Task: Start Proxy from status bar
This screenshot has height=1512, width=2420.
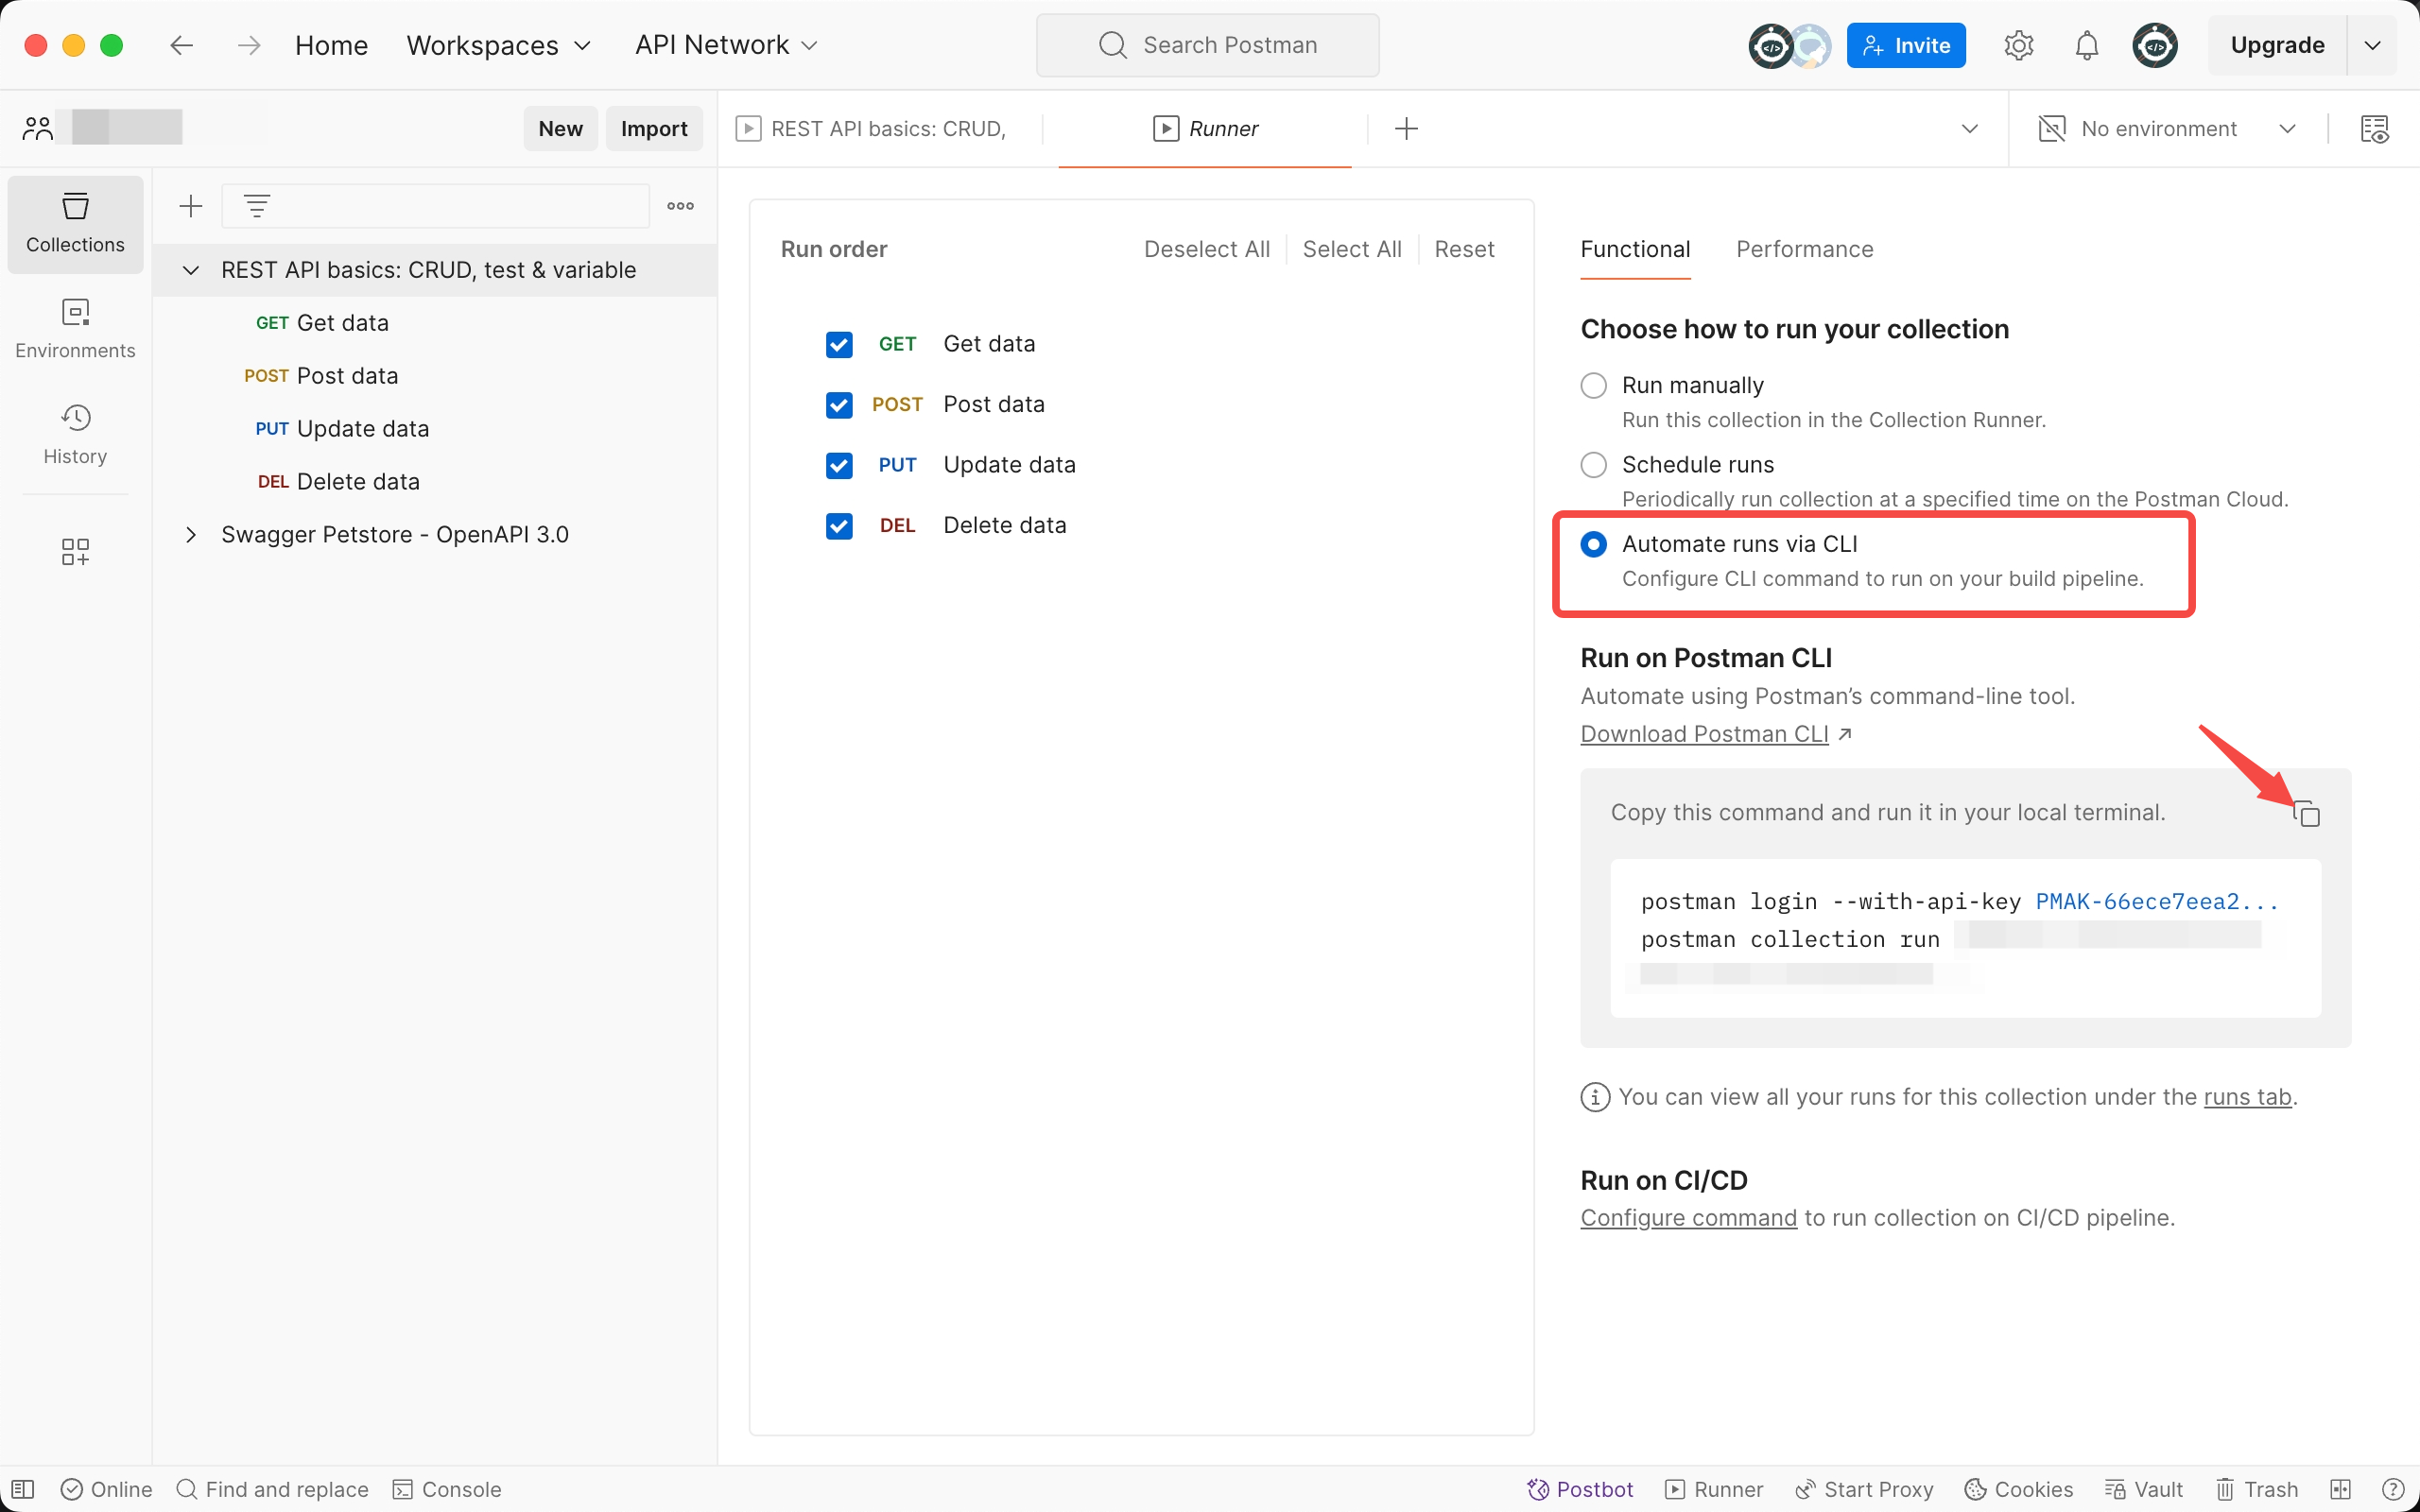Action: [x=1863, y=1489]
